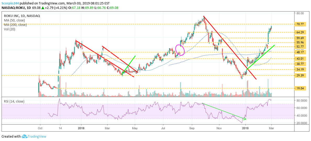Viewport: 311px width, 141px height.
Task: Click the TradingView wordmark in footer
Action: (37, 137)
